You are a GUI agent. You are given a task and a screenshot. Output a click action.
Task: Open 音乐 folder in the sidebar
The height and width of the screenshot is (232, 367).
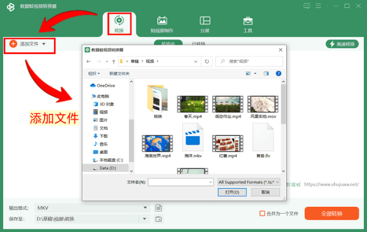tap(101, 144)
